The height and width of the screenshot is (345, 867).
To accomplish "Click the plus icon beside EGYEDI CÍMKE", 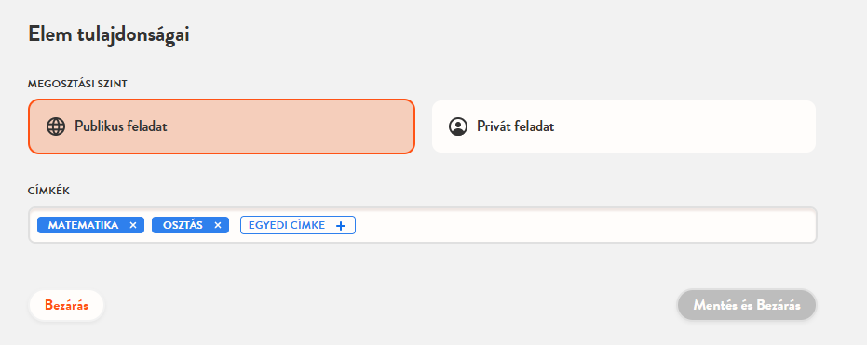I will [x=341, y=225].
